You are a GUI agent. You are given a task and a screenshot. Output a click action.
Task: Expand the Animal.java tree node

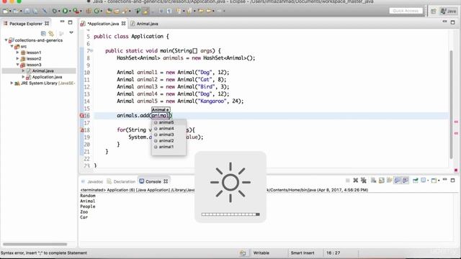coord(23,71)
